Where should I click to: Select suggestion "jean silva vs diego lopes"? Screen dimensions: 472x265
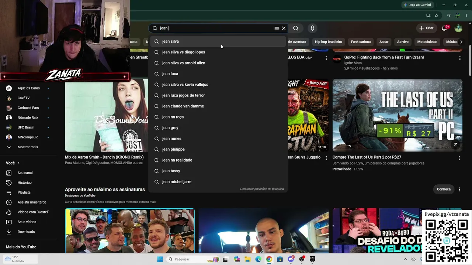[x=218, y=52]
